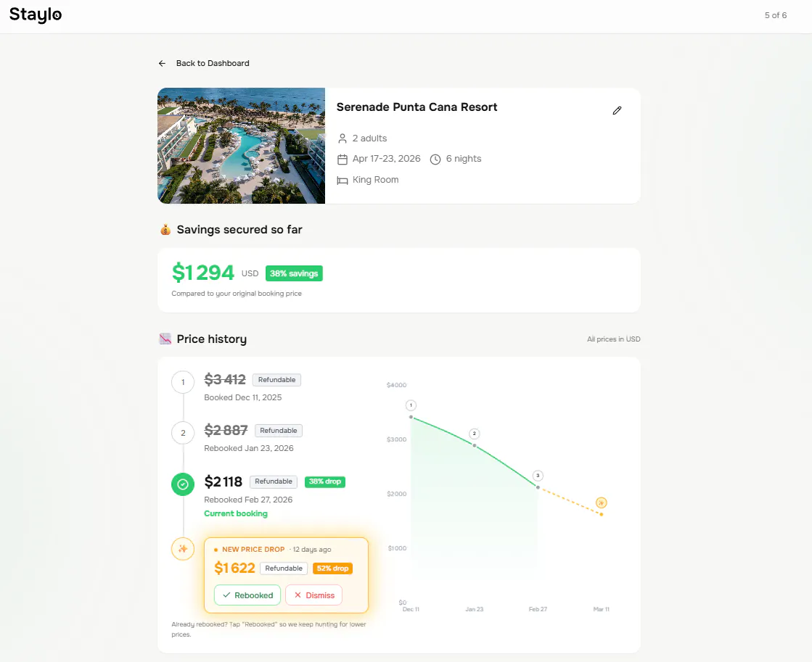
Task: Click the $1 294 savings amount
Action: tap(203, 272)
